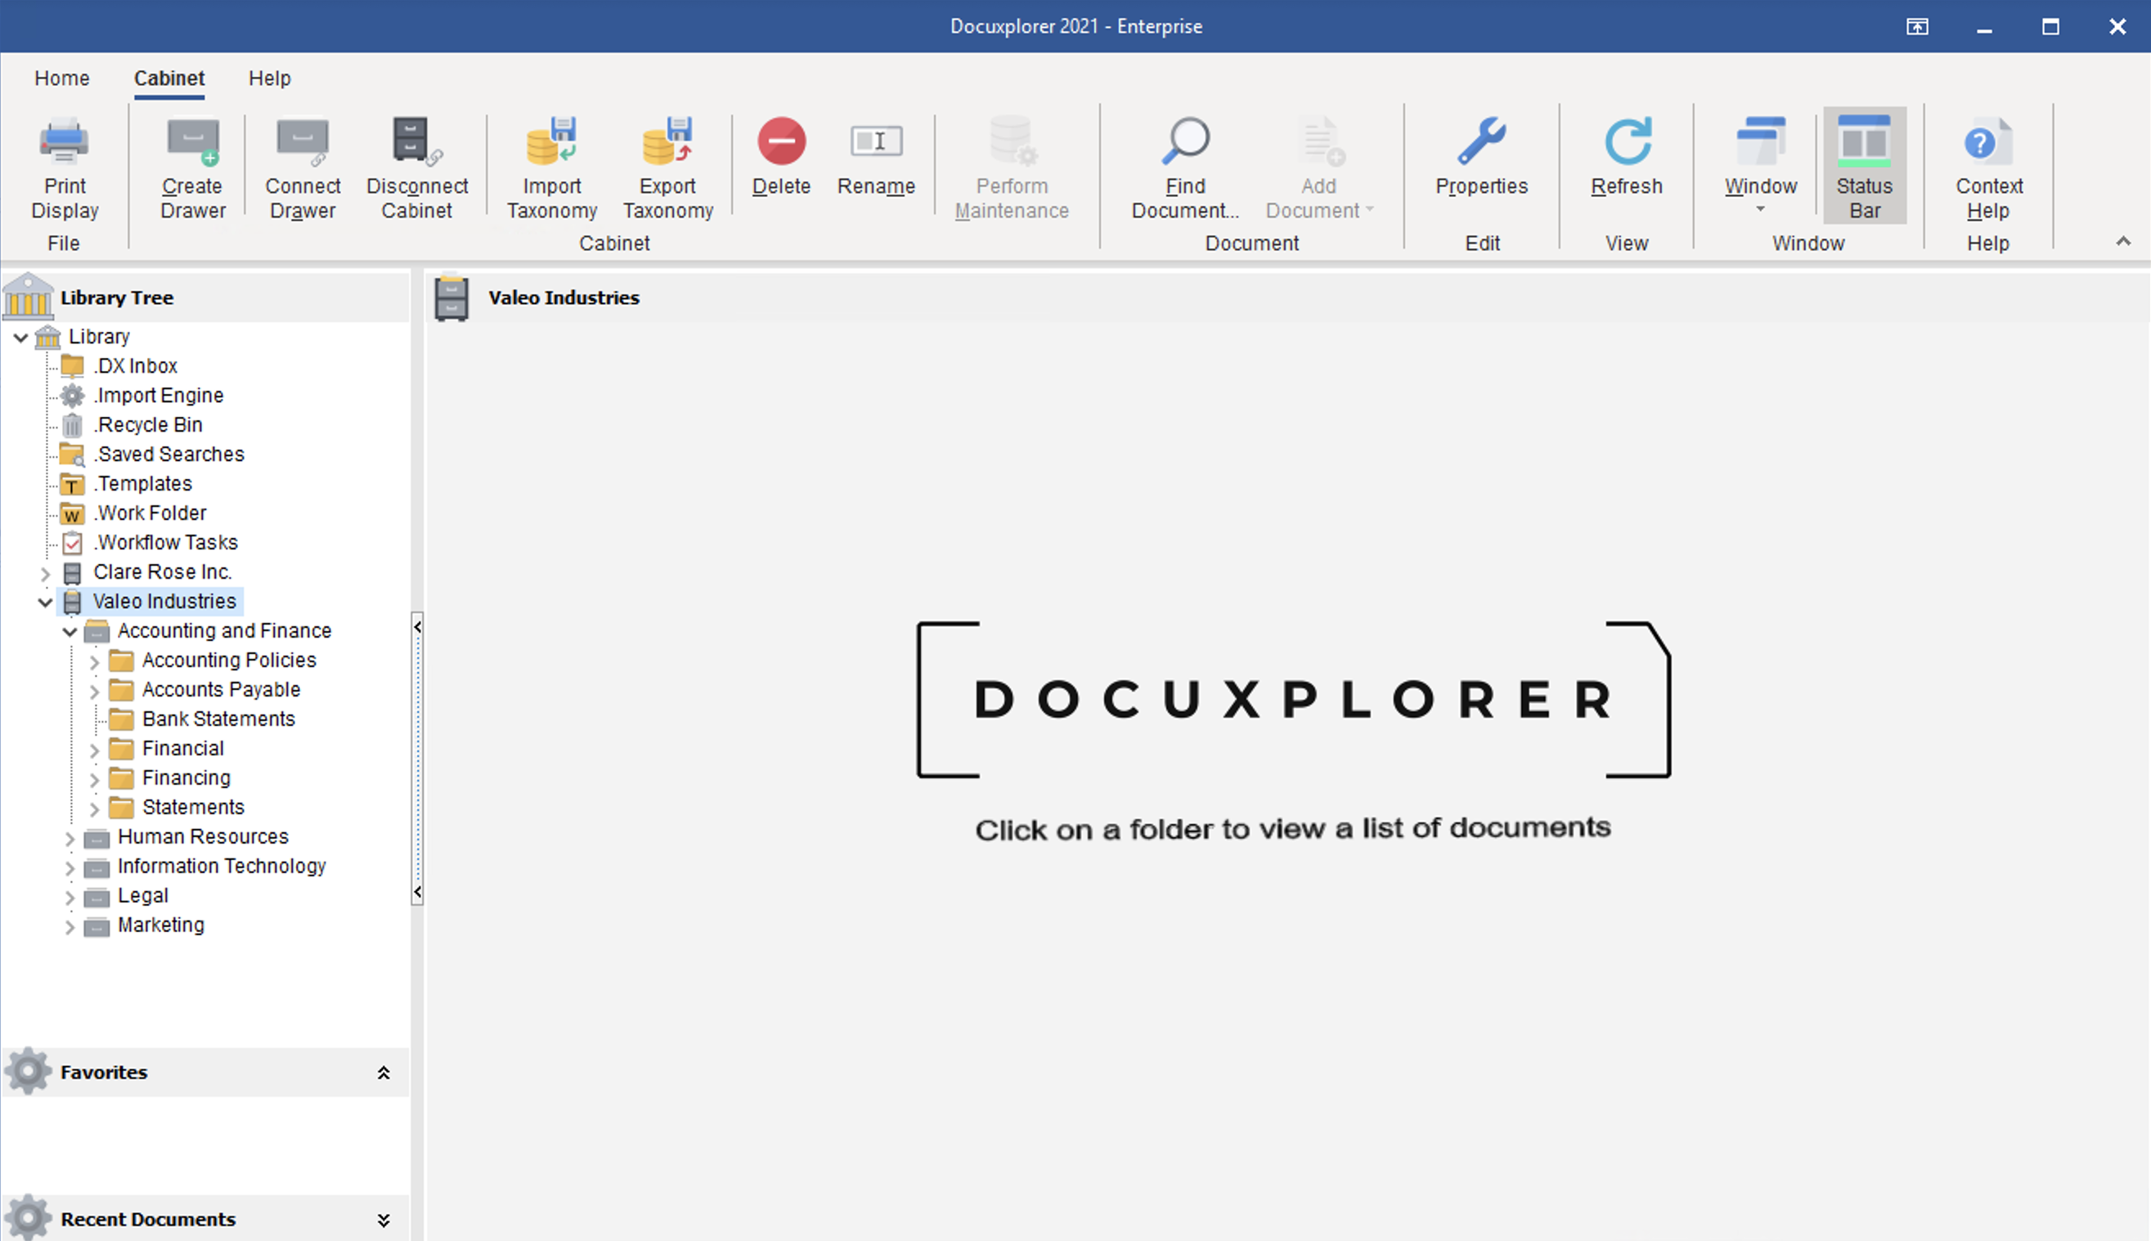
Task: Collapse the Accounting and Finance drawer
Action: click(70, 633)
